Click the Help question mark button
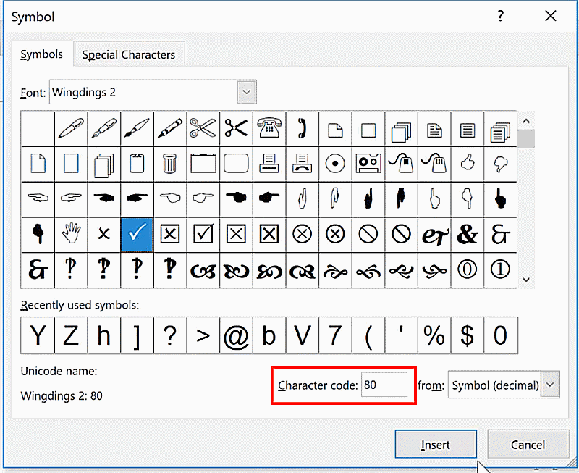The height and width of the screenshot is (473, 579). click(500, 16)
